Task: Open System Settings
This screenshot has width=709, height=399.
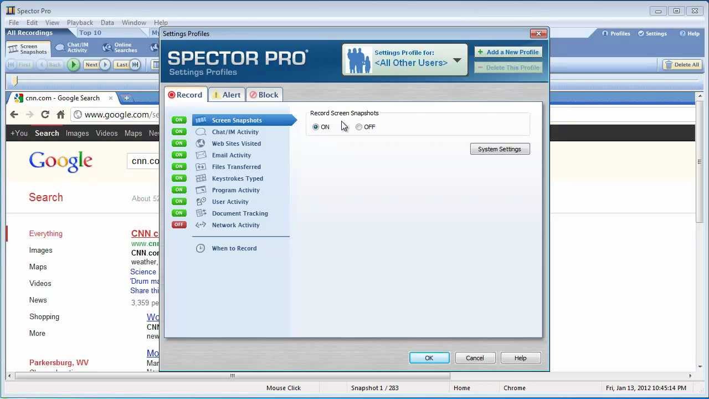Action: (x=500, y=149)
